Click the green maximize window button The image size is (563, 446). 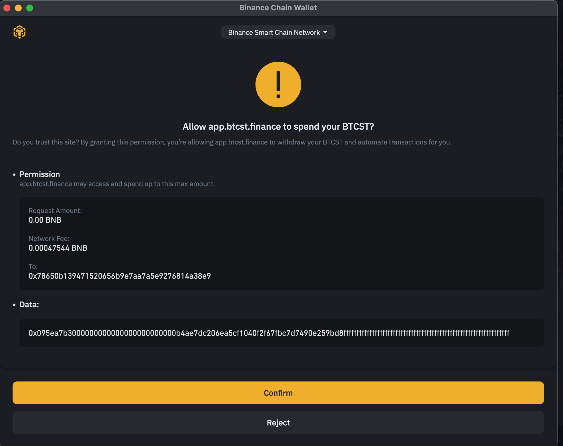30,8
